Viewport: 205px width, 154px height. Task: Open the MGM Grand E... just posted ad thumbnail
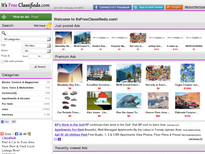82,38
